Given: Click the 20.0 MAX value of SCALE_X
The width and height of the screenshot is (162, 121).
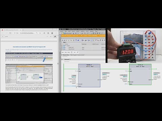Looking at the screenshot, I should [x=126, y=84].
